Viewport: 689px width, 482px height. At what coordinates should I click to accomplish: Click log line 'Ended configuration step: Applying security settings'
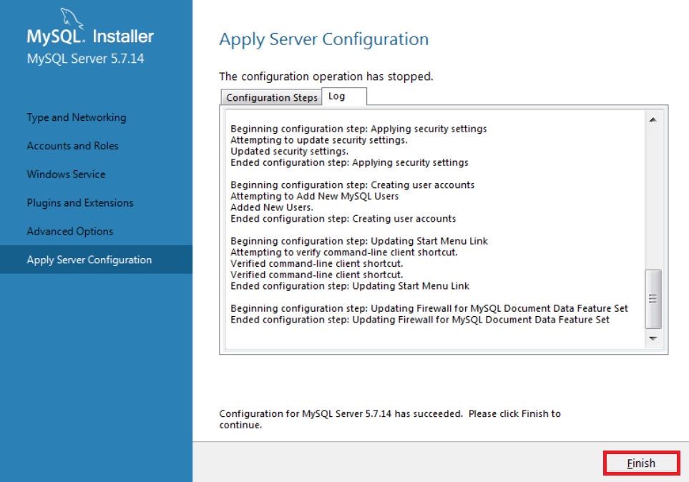(x=349, y=162)
